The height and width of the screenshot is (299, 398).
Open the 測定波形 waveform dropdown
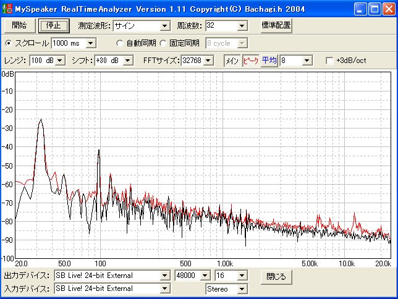[164, 26]
